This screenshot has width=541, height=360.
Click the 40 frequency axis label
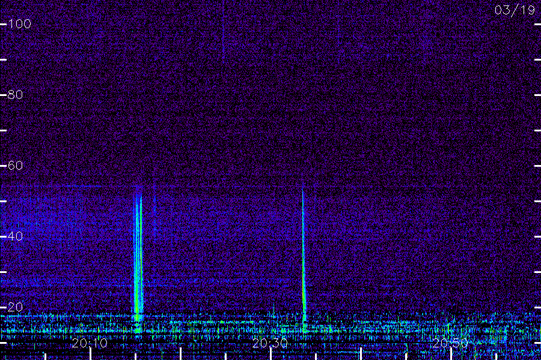[15, 236]
